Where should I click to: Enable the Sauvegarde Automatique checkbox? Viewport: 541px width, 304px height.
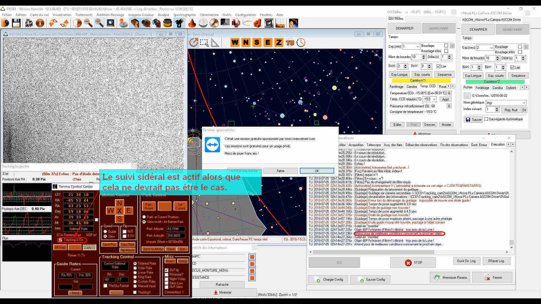pos(486,119)
